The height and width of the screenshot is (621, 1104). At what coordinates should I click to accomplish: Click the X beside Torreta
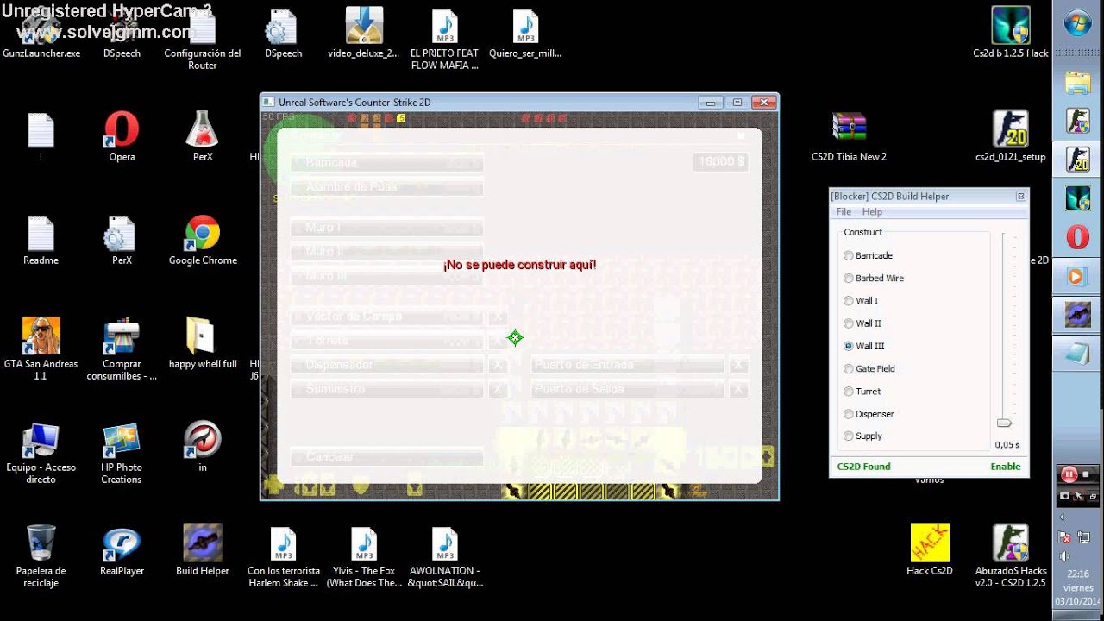497,341
